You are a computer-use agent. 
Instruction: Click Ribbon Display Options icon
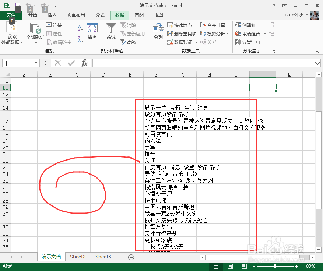(285, 6)
